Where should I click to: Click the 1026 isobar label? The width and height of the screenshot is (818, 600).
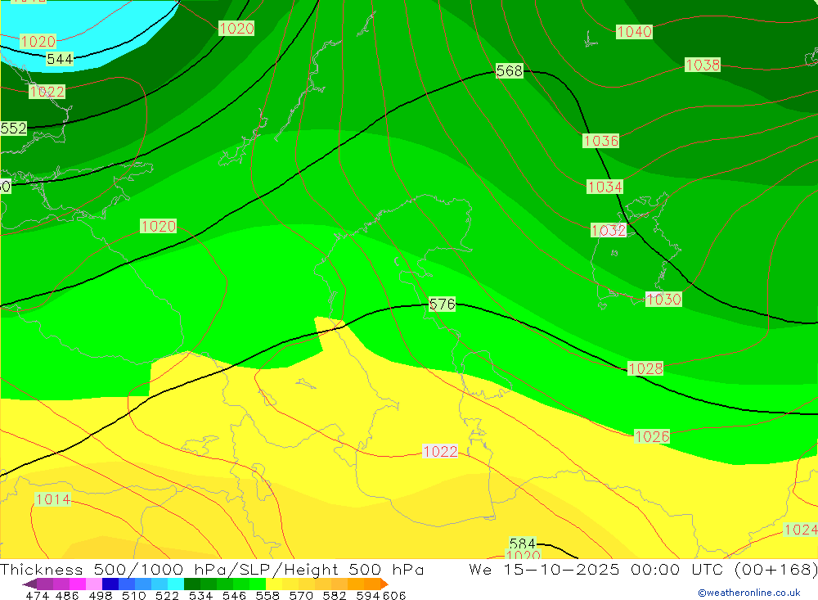pos(652,436)
